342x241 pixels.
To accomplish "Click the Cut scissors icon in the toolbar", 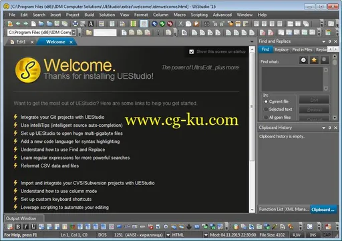I will [x=181, y=23].
